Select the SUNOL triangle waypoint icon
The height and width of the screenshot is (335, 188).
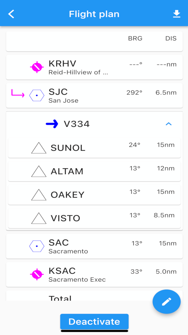point(38,148)
